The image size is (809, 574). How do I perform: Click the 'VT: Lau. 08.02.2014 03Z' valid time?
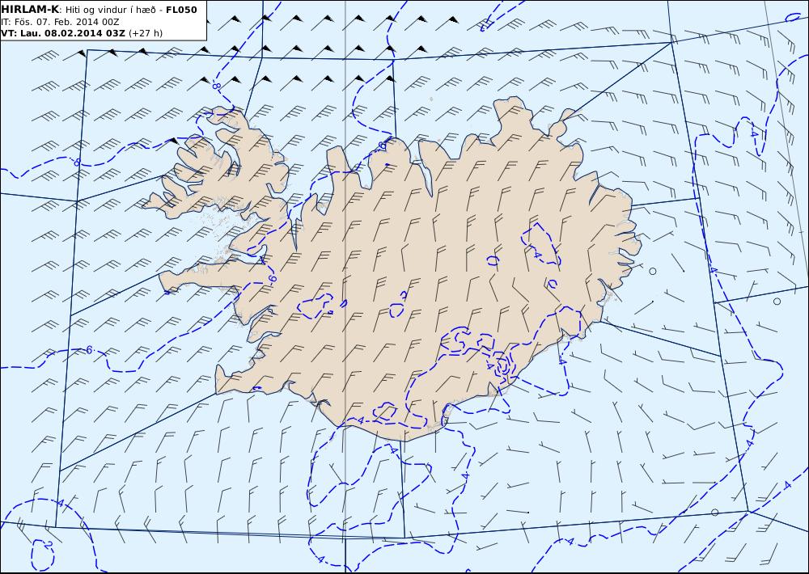pyautogui.click(x=63, y=33)
